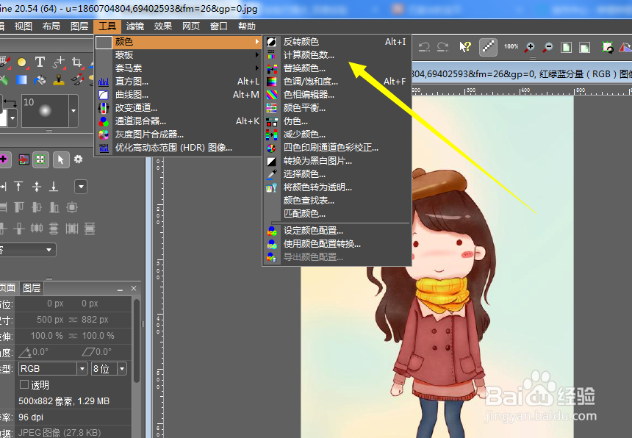Choose 直方图... from the tools menu
632x438 pixels.
(x=179, y=82)
